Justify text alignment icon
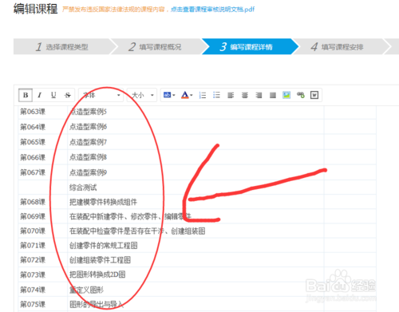 [x=273, y=95]
